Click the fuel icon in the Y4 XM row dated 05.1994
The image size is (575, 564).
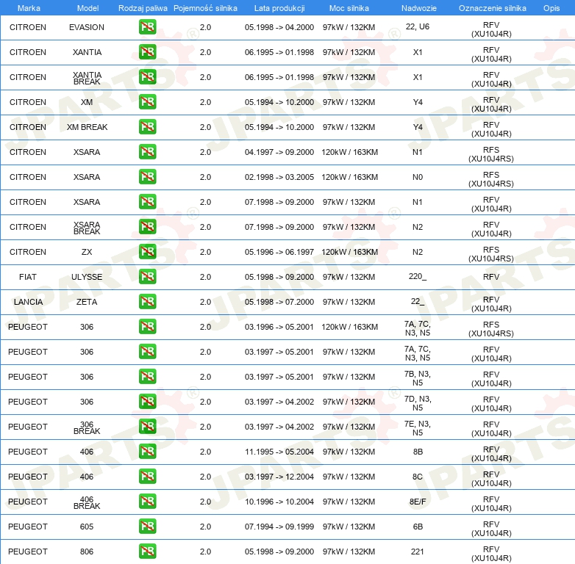[147, 102]
